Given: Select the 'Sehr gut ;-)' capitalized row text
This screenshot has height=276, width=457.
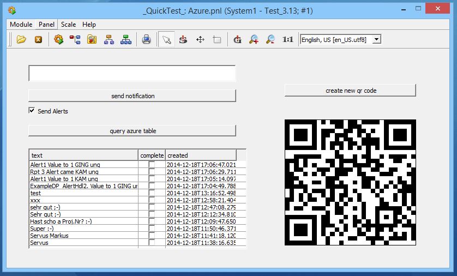Looking at the screenshot, I should (45, 214).
